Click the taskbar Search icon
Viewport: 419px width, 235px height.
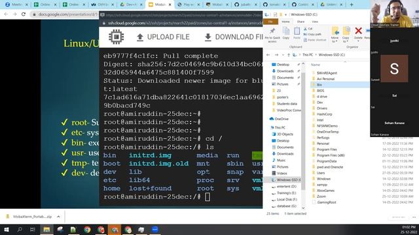click(x=20, y=230)
